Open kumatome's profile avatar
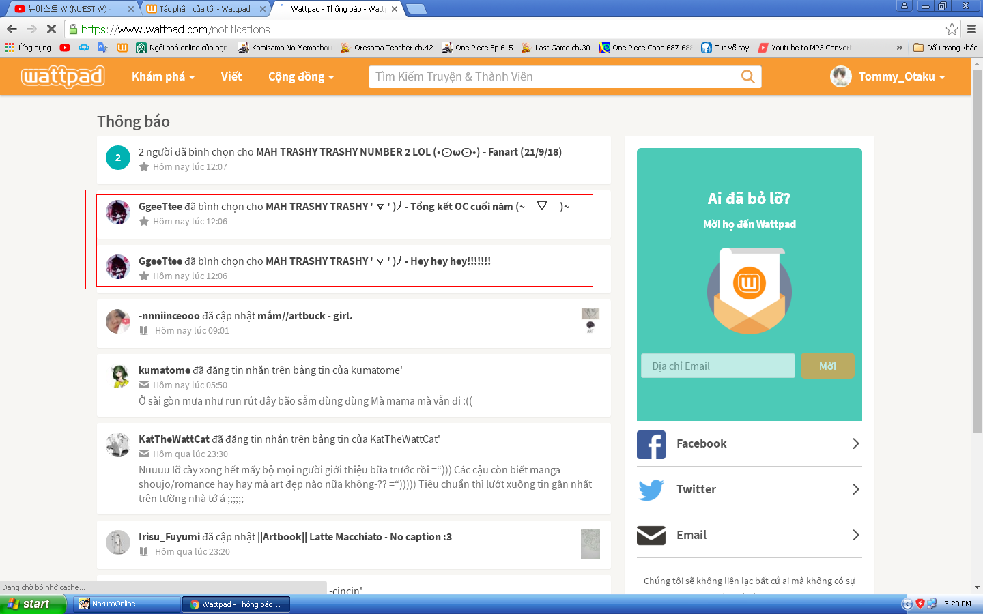This screenshot has width=983, height=614. click(x=118, y=376)
